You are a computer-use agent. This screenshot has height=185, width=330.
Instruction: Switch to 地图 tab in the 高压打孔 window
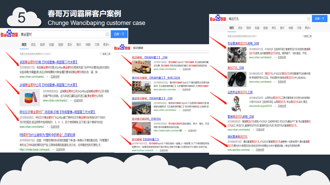(291, 28)
